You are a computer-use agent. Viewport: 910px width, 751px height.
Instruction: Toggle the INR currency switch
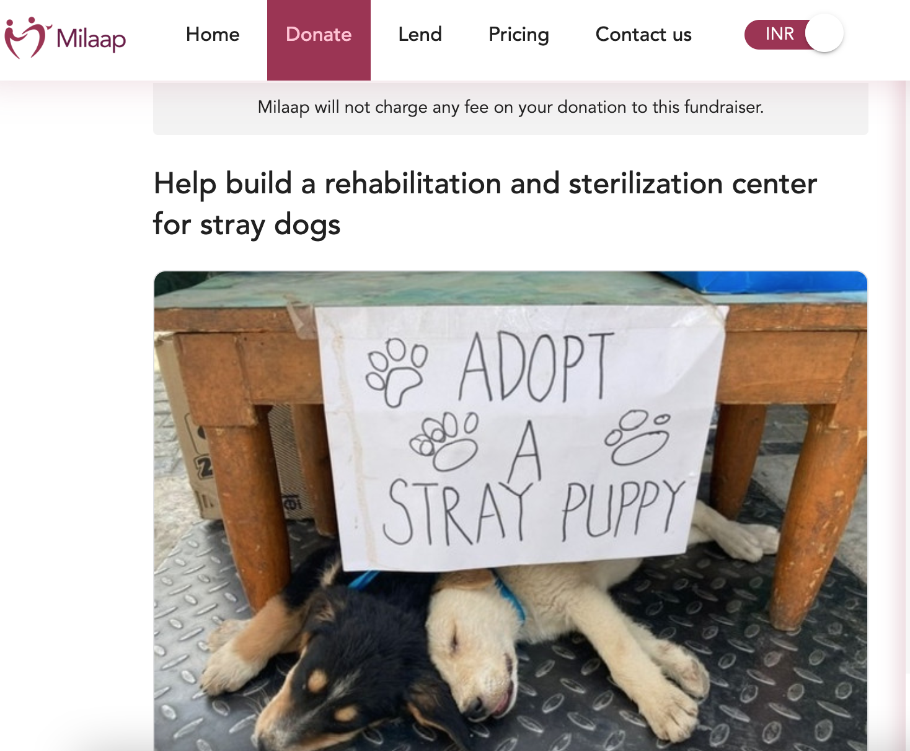point(793,34)
